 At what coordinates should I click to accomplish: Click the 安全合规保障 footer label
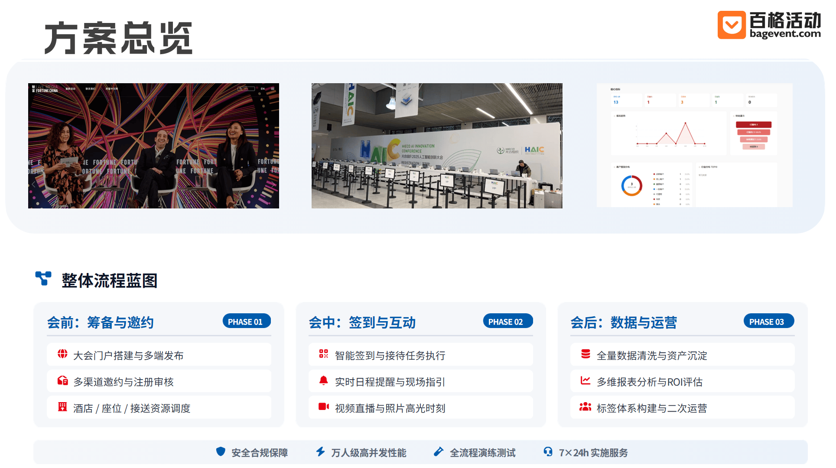tap(260, 453)
